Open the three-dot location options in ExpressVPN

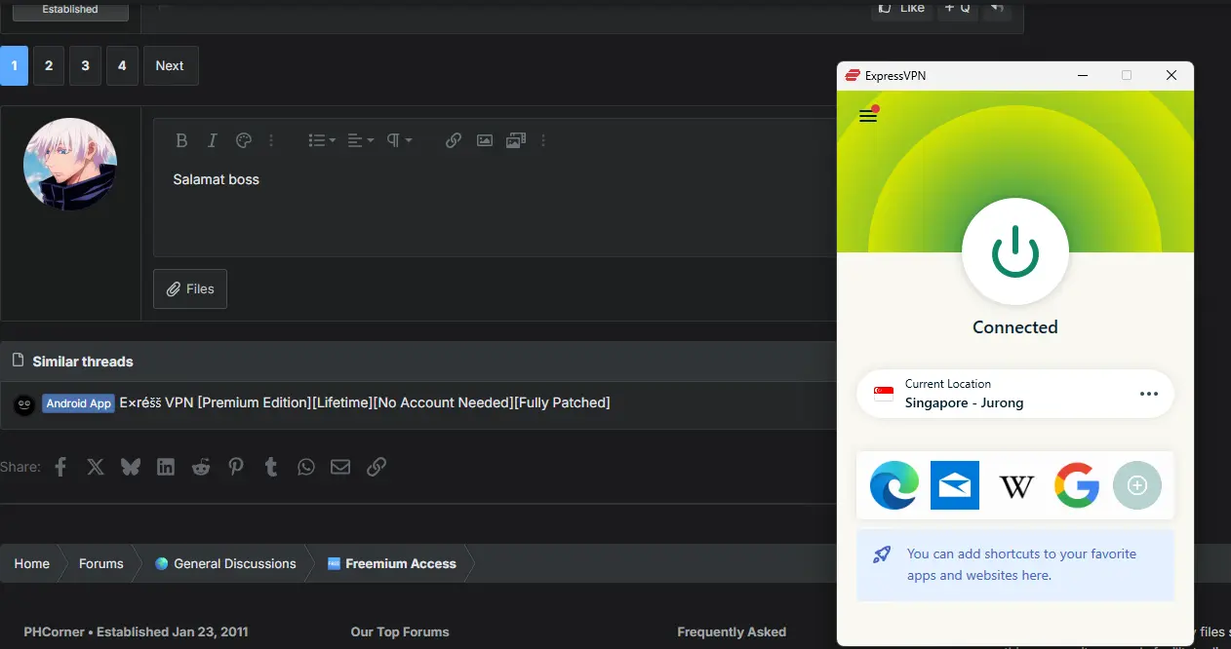(x=1149, y=394)
